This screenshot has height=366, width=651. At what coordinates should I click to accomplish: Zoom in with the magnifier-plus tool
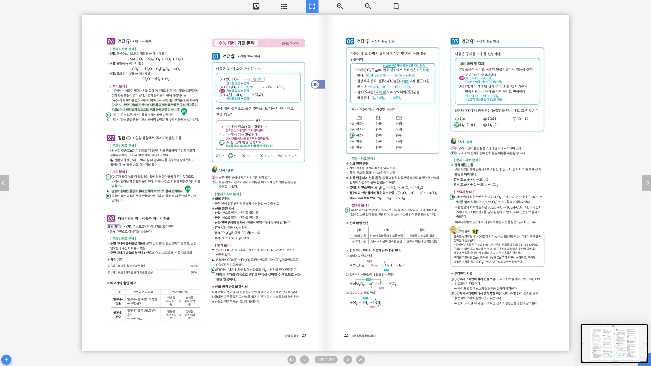339,6
